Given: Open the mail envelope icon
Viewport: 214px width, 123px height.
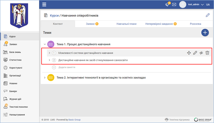Looking at the screenshot, I should point(174,5).
